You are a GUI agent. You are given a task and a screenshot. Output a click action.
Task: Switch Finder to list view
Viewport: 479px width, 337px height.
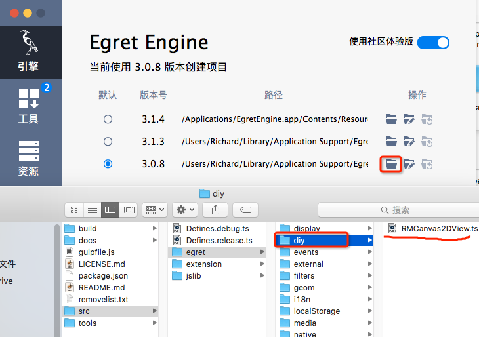[93, 210]
